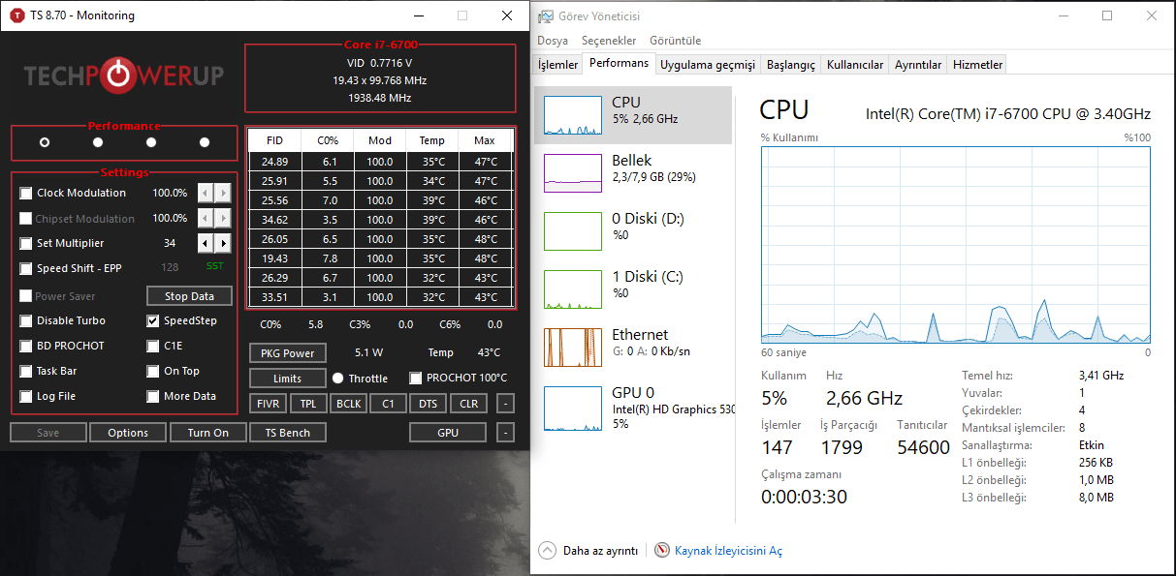The height and width of the screenshot is (576, 1176).
Task: Click the DTS button
Action: click(x=428, y=404)
